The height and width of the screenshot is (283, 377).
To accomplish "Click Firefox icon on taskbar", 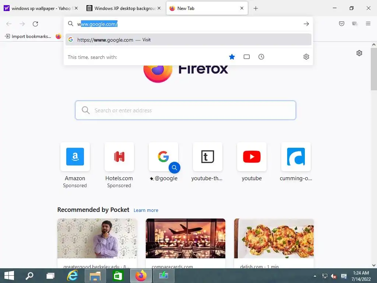I will tap(141, 276).
